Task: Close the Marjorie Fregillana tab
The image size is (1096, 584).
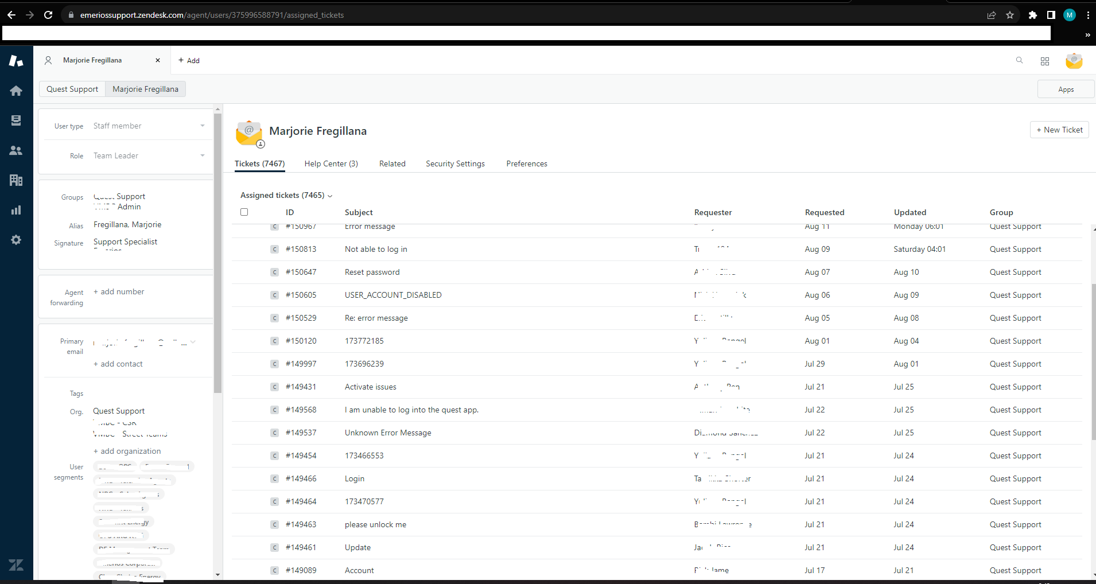Action: pos(158,60)
